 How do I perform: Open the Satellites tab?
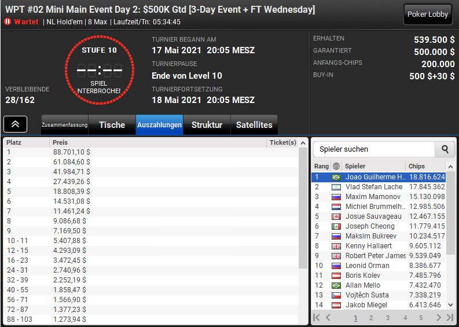point(254,125)
